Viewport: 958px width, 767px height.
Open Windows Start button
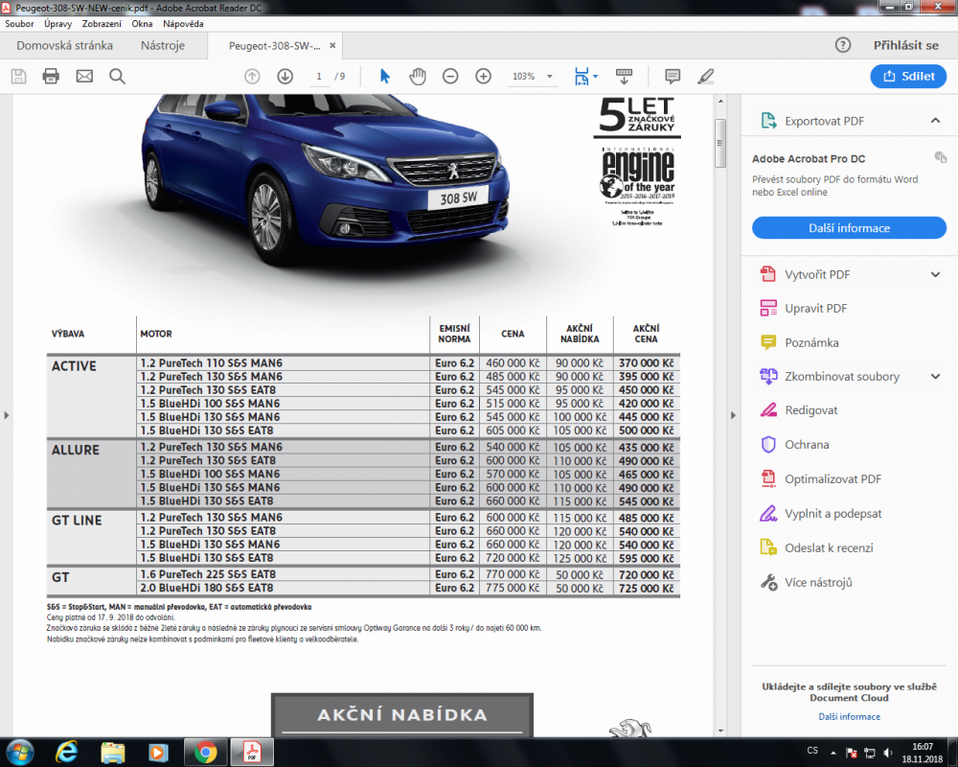pyautogui.click(x=19, y=753)
